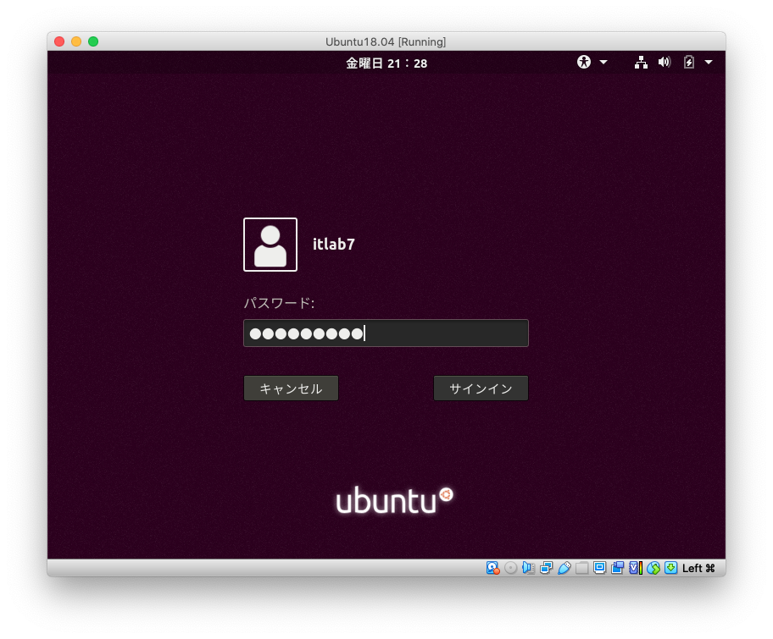Click the VirtualBox USB devices icon
The image size is (773, 639).
click(564, 568)
